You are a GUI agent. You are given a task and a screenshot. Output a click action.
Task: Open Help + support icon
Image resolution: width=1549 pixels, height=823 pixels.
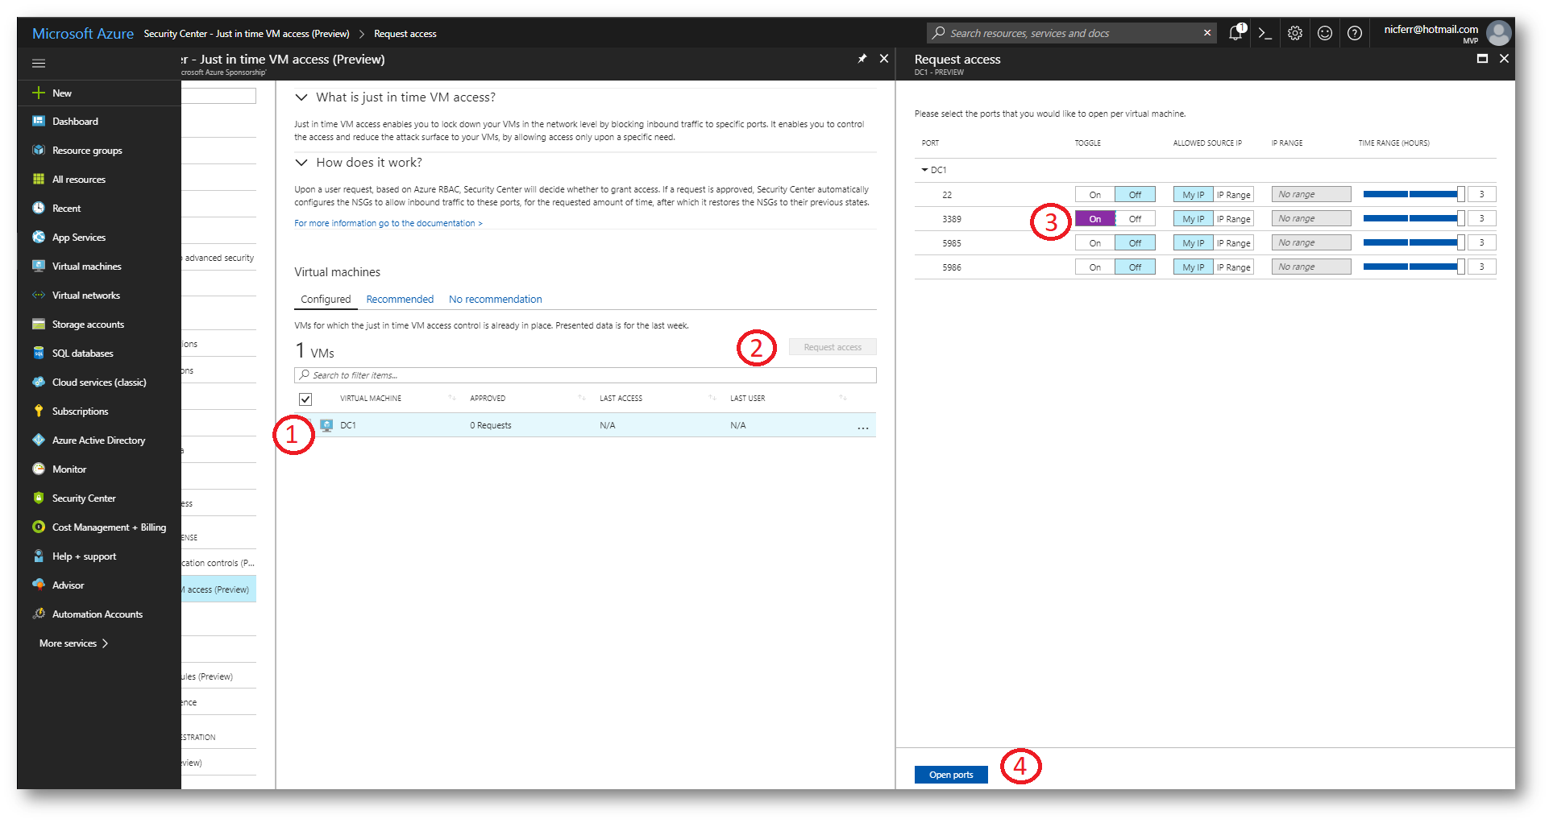pos(38,556)
